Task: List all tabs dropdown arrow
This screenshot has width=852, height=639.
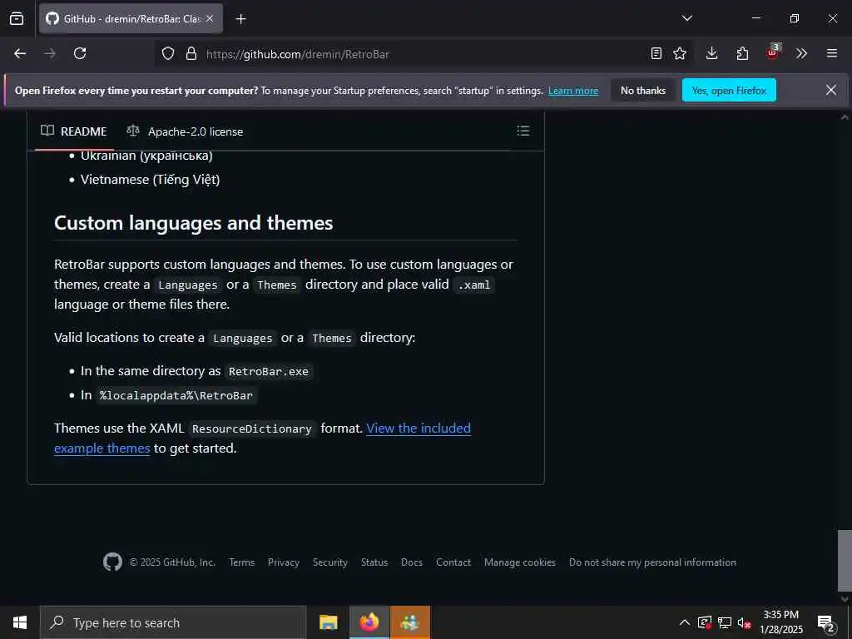Action: pos(687,18)
